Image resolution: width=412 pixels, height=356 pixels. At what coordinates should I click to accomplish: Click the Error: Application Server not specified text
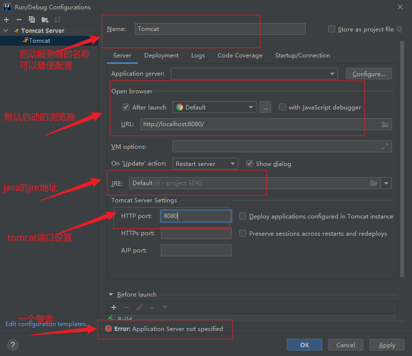[168, 329]
